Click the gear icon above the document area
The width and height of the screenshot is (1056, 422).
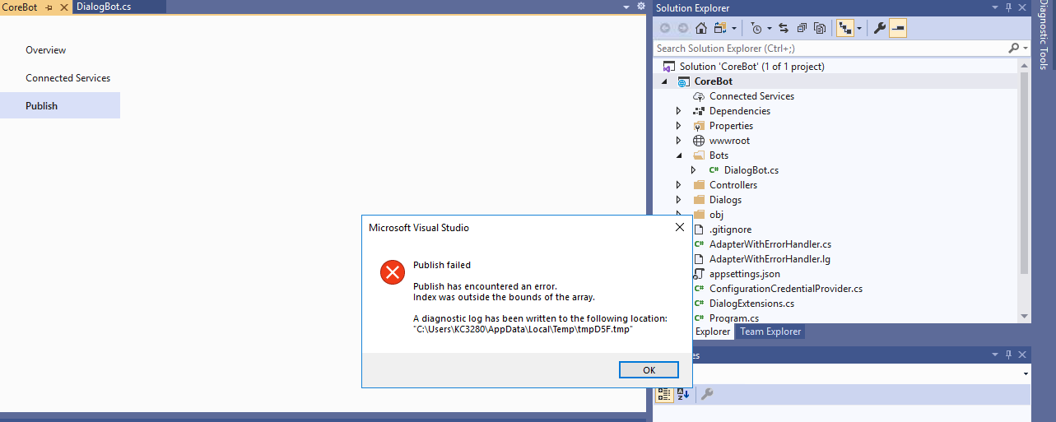(x=640, y=6)
